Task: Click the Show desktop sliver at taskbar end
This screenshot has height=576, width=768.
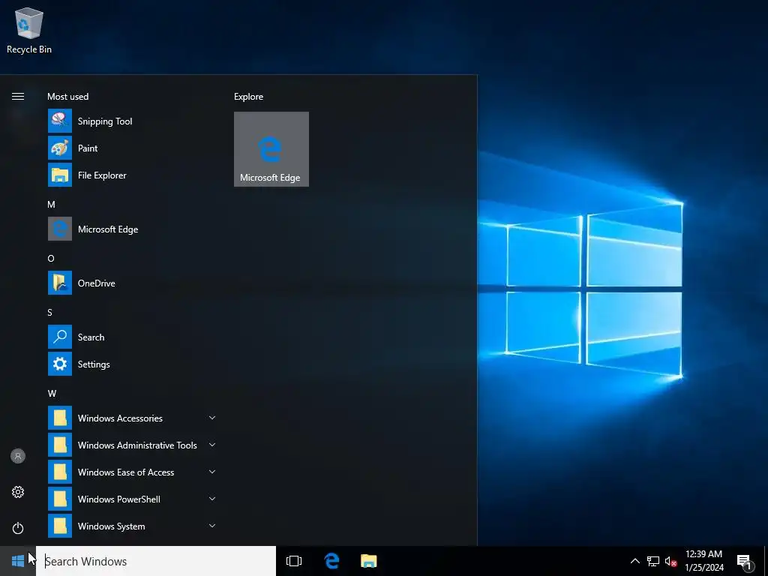Action: (x=766, y=561)
